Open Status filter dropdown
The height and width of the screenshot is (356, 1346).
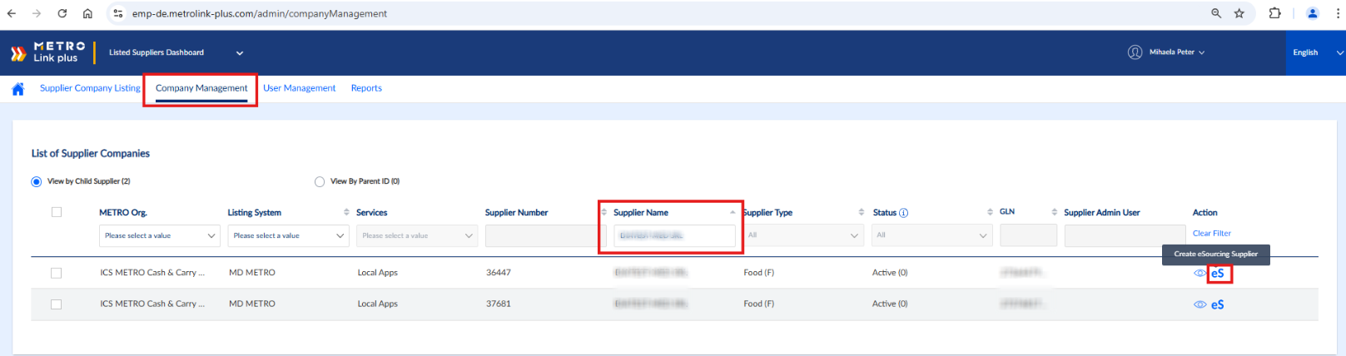tap(931, 235)
